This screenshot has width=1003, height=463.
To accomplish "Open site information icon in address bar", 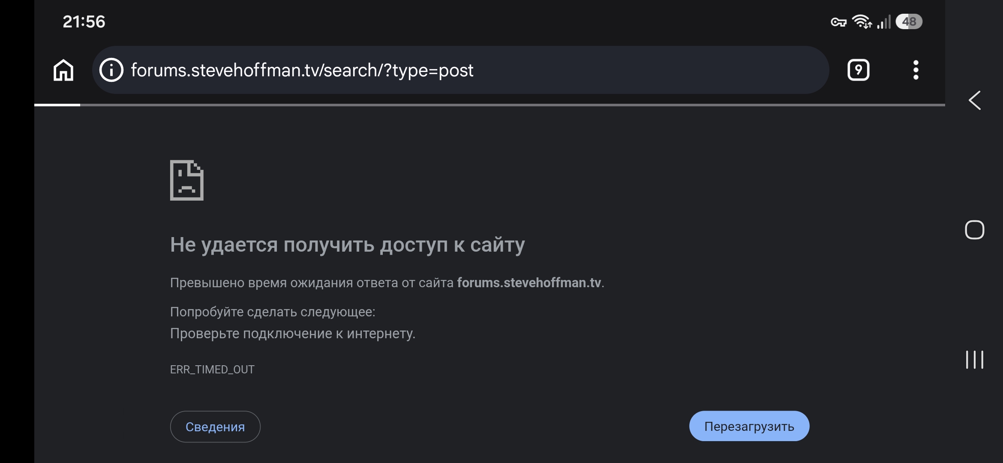I will [111, 70].
